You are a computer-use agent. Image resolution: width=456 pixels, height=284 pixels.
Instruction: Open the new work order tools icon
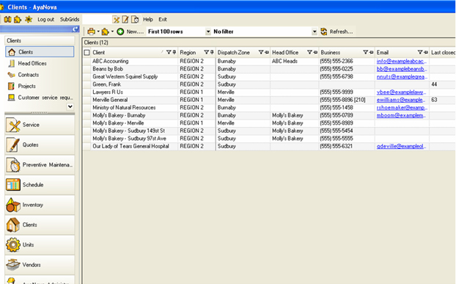(x=116, y=20)
